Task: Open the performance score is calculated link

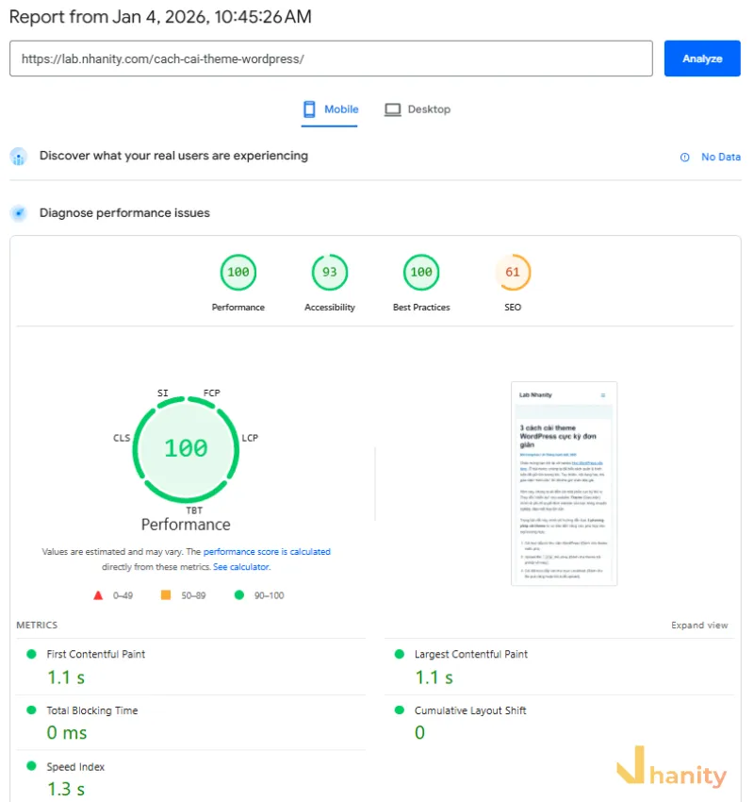Action: [x=267, y=551]
